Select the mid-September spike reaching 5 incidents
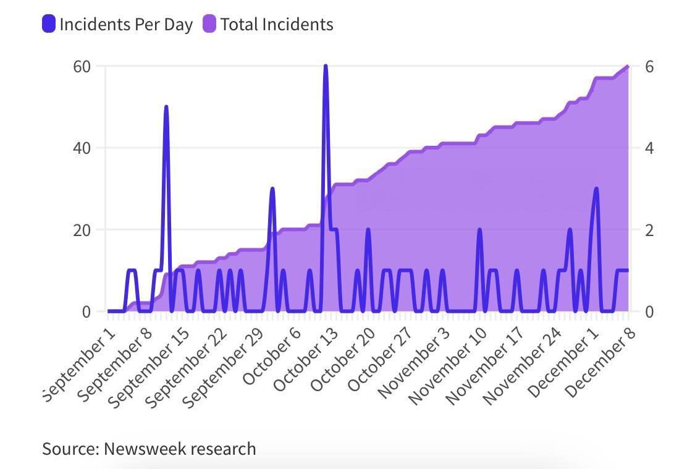 (x=166, y=107)
